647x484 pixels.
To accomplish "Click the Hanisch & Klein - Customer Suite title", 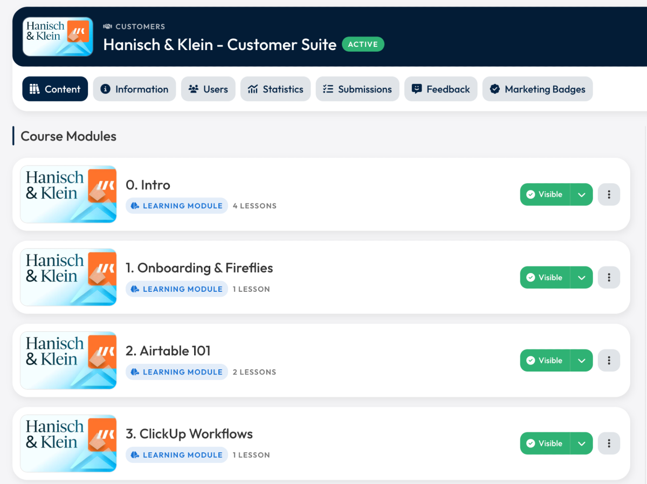I will point(220,44).
